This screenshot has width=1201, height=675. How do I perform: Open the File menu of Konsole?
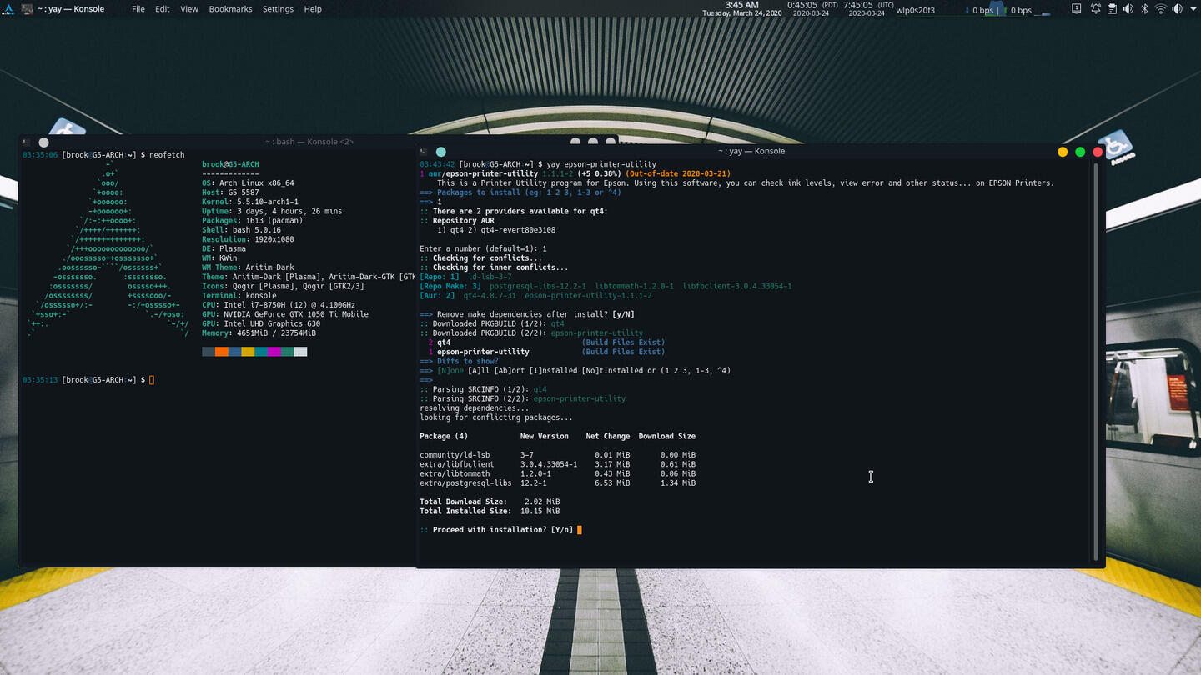tap(138, 8)
